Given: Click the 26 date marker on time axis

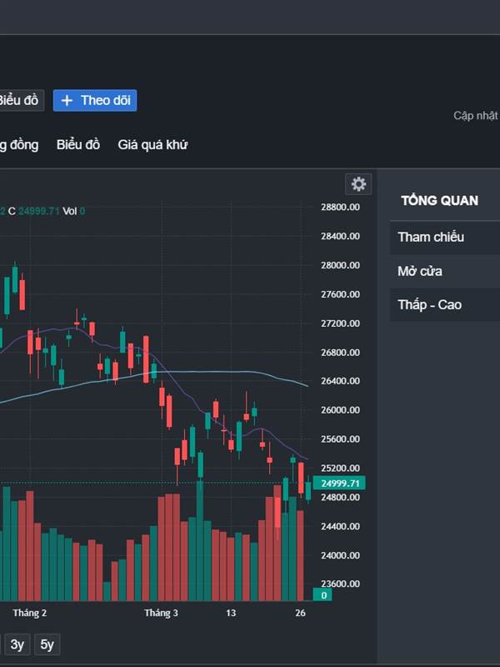Looking at the screenshot, I should [x=300, y=613].
